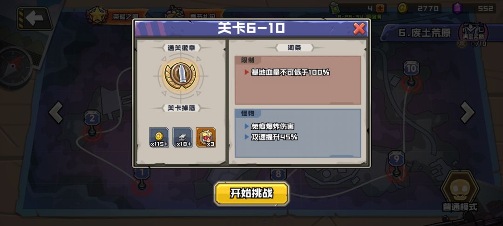Open the 荣耀之路 star tab
The width and height of the screenshot is (503, 226).
tap(117, 16)
